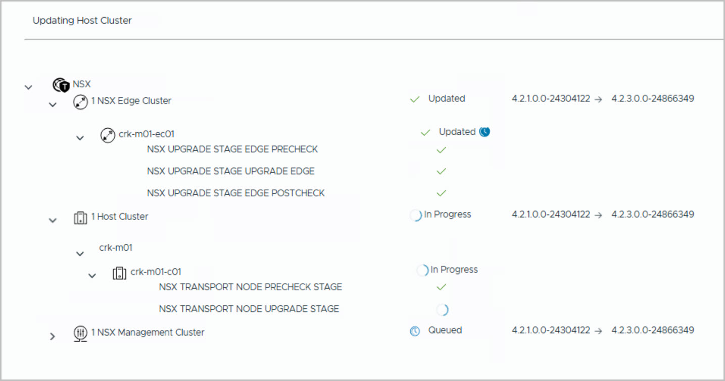The image size is (725, 381).
Task: Click the NSX globe icon
Action: [61, 85]
